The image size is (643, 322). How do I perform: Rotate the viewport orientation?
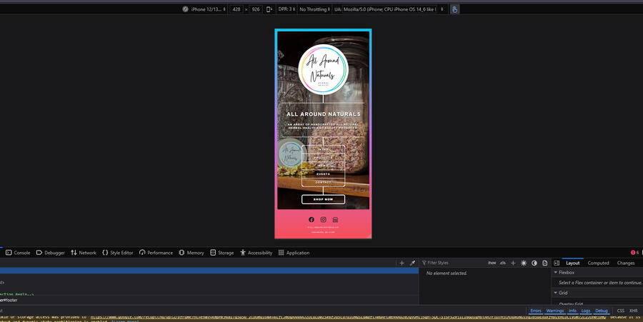[x=269, y=9]
